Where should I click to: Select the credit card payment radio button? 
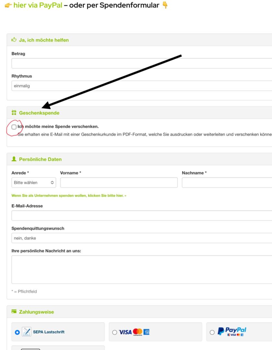pyautogui.click(x=114, y=332)
